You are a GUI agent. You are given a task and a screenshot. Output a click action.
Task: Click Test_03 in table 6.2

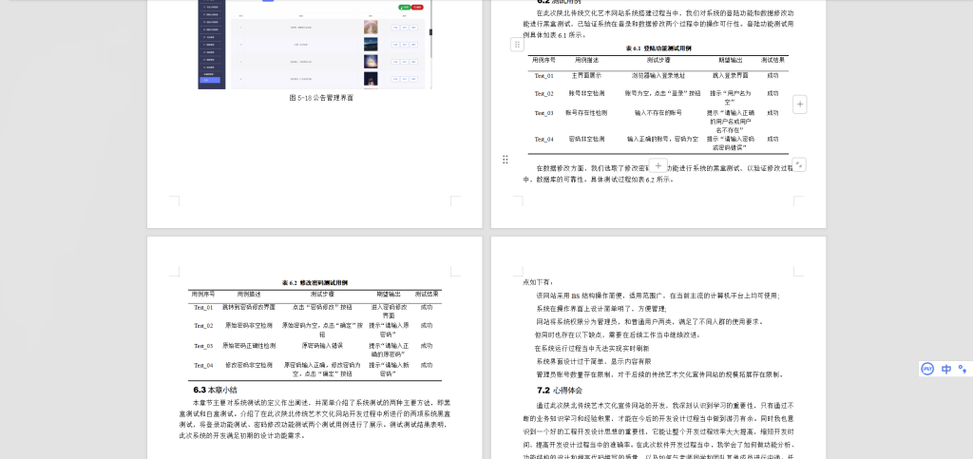point(203,346)
